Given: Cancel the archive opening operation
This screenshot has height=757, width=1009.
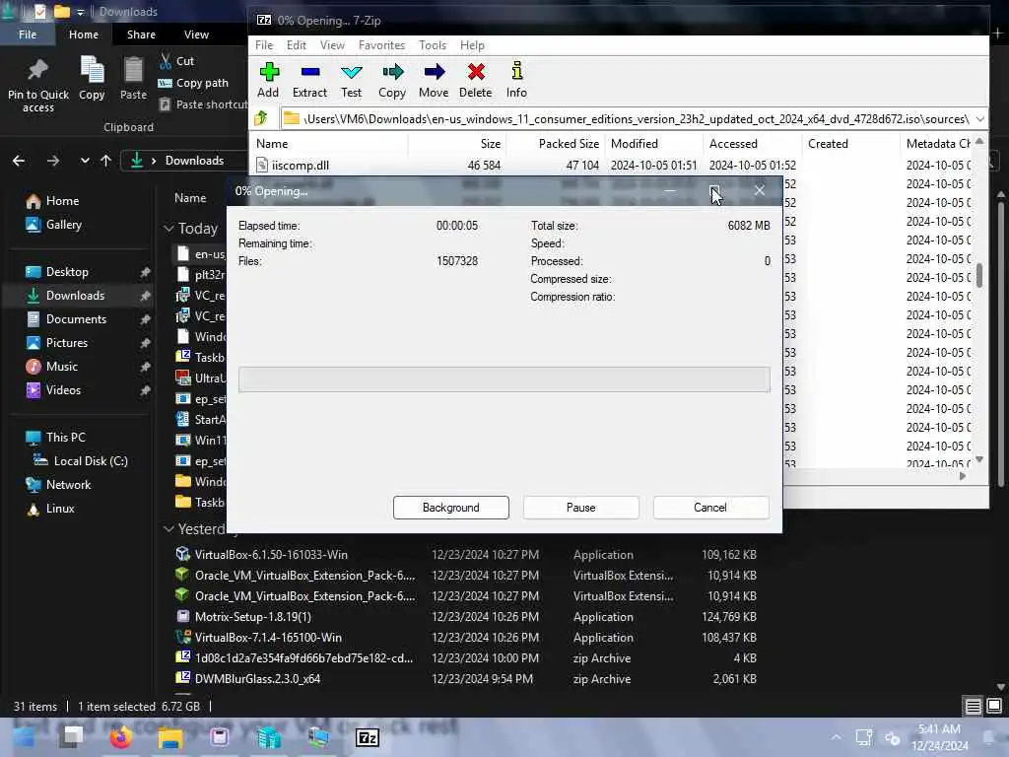Looking at the screenshot, I should pyautogui.click(x=710, y=508).
